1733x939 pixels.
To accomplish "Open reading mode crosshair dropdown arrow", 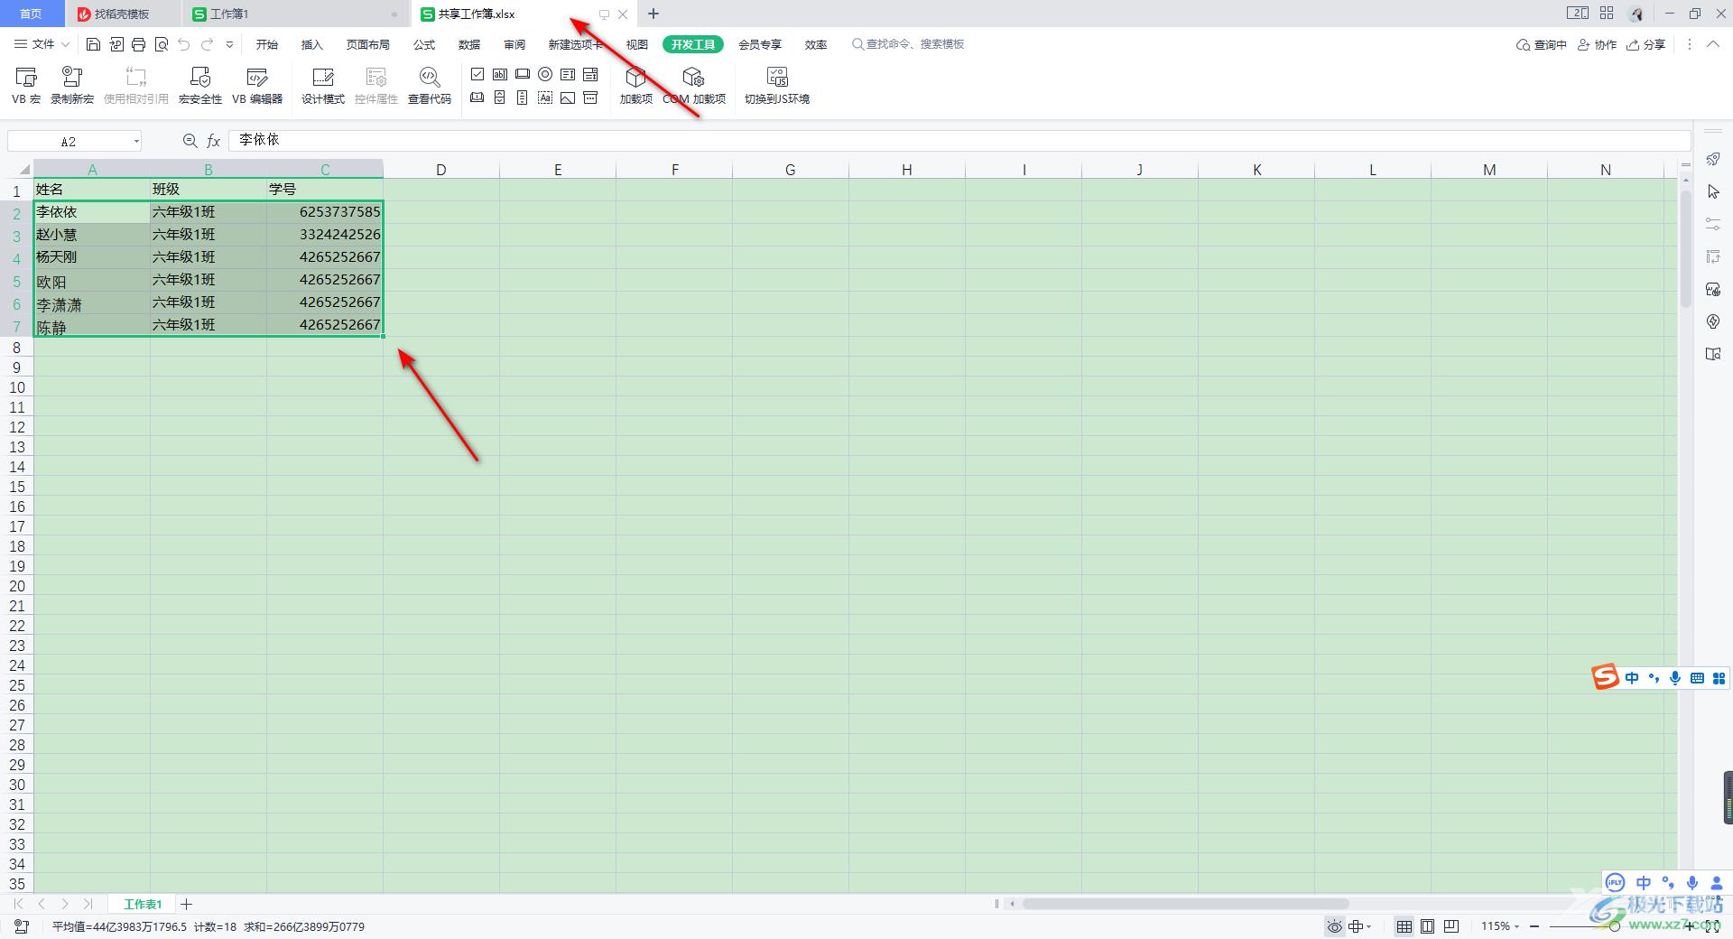I will pyautogui.click(x=1369, y=926).
